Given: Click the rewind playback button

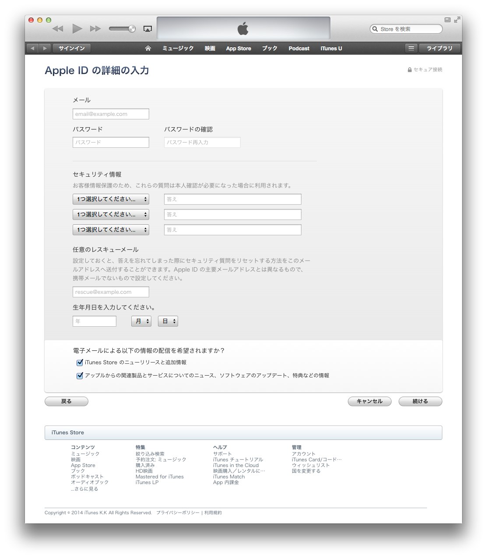Looking at the screenshot, I should (x=58, y=29).
